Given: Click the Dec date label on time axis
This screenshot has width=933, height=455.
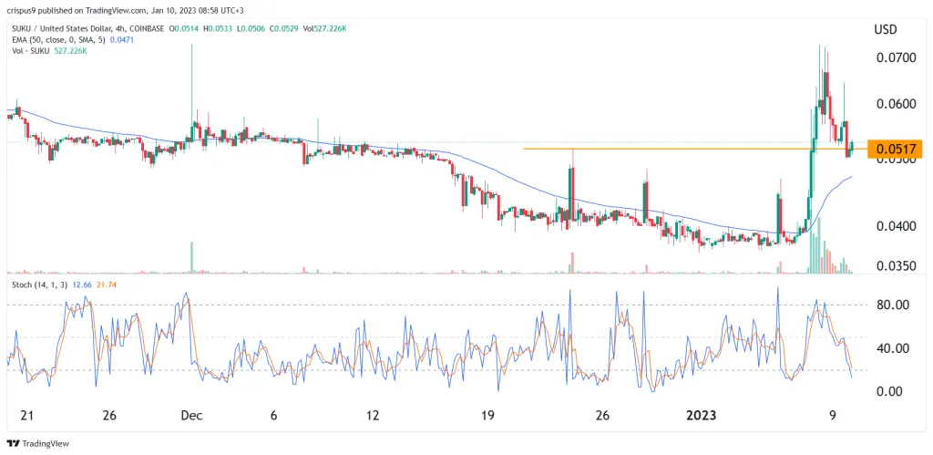Looking at the screenshot, I should 192,415.
